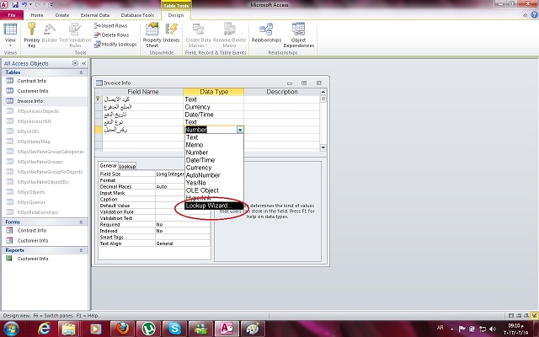Open the Database Tools ribbon tab
This screenshot has height=337, width=539.
click(137, 15)
